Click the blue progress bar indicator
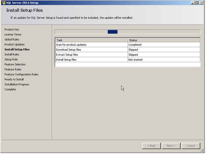The height and width of the screenshot is (154, 206). pyautogui.click(x=113, y=32)
